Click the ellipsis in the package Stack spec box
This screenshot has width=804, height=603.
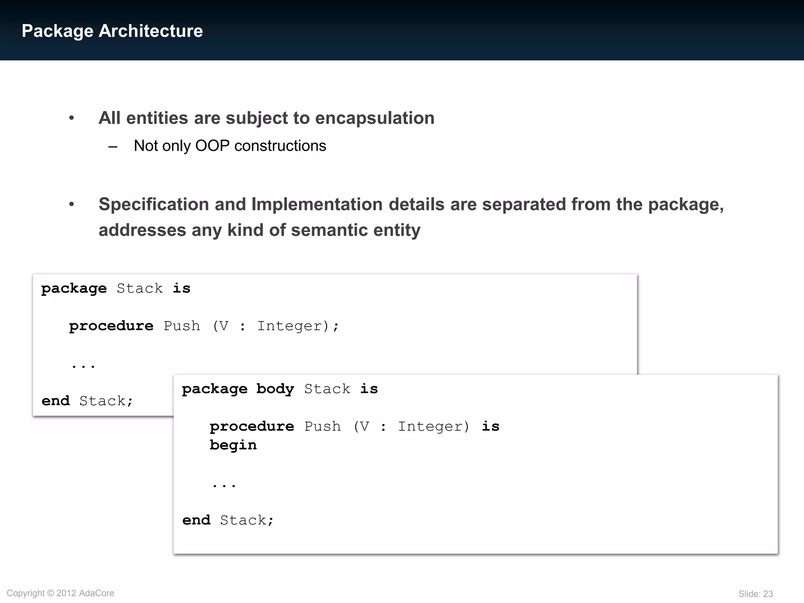[x=83, y=367]
